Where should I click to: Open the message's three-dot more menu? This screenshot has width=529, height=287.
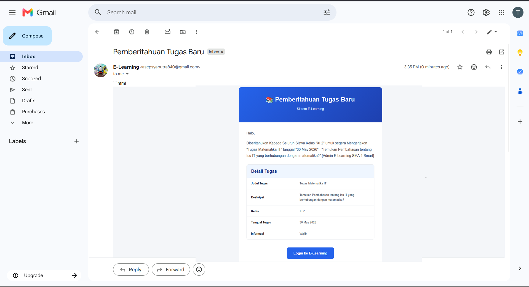click(501, 67)
